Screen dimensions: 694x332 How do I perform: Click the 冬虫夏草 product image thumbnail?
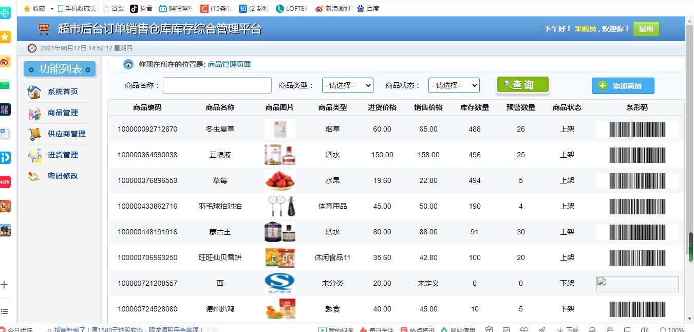(x=280, y=129)
